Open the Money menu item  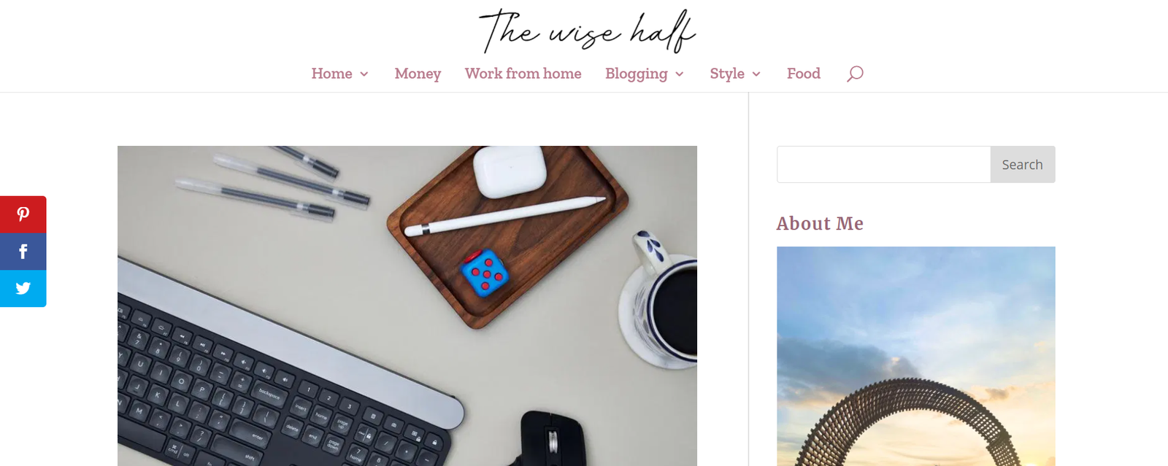pyautogui.click(x=418, y=74)
